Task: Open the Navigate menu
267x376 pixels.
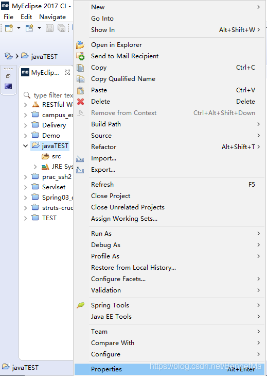Action: click(x=52, y=17)
